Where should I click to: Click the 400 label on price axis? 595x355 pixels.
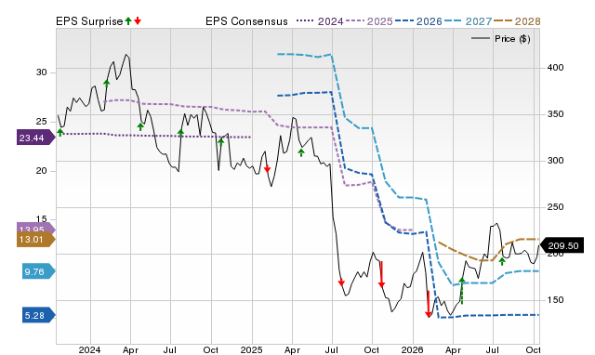(x=555, y=68)
